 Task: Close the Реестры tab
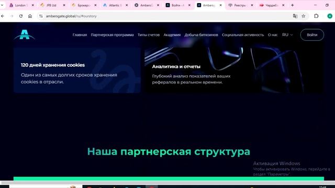pyautogui.click(x=252, y=5)
